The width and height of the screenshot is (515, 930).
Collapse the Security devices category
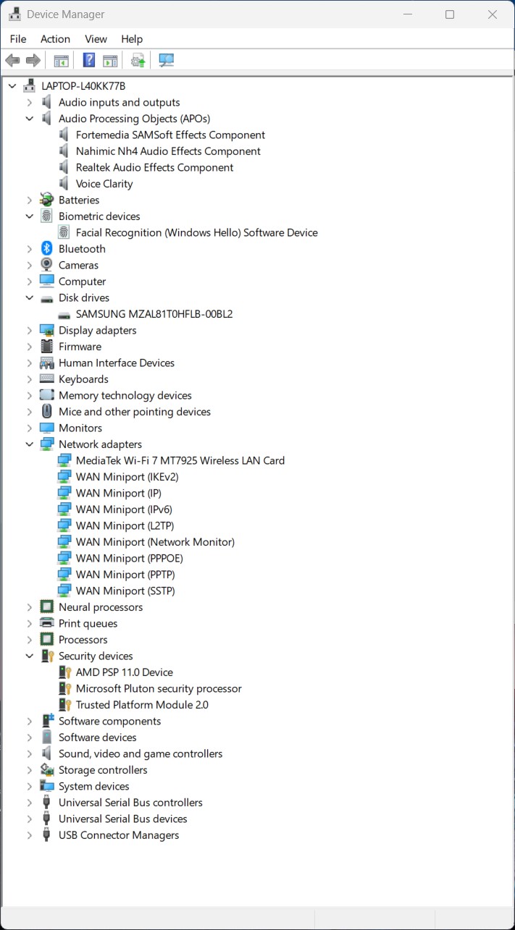[30, 656]
